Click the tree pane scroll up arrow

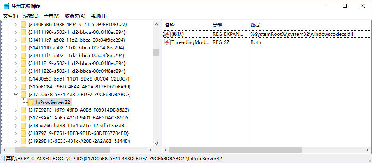(x=156, y=24)
